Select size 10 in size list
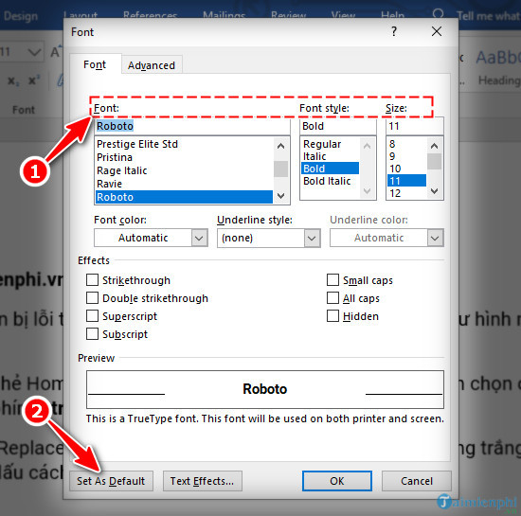521x516 pixels. click(x=406, y=169)
